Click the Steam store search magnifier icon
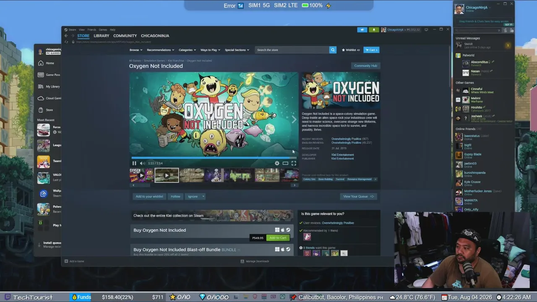 click(x=333, y=50)
